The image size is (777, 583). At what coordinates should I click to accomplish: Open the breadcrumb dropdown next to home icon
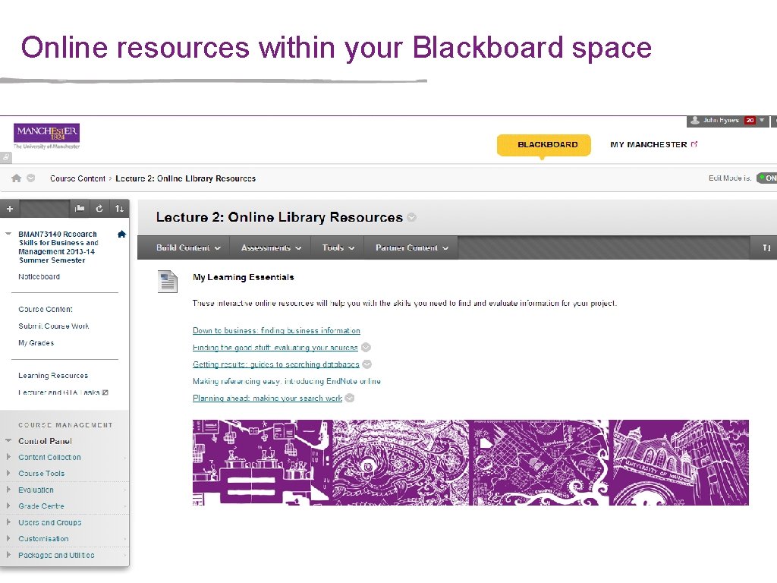pyautogui.click(x=30, y=178)
